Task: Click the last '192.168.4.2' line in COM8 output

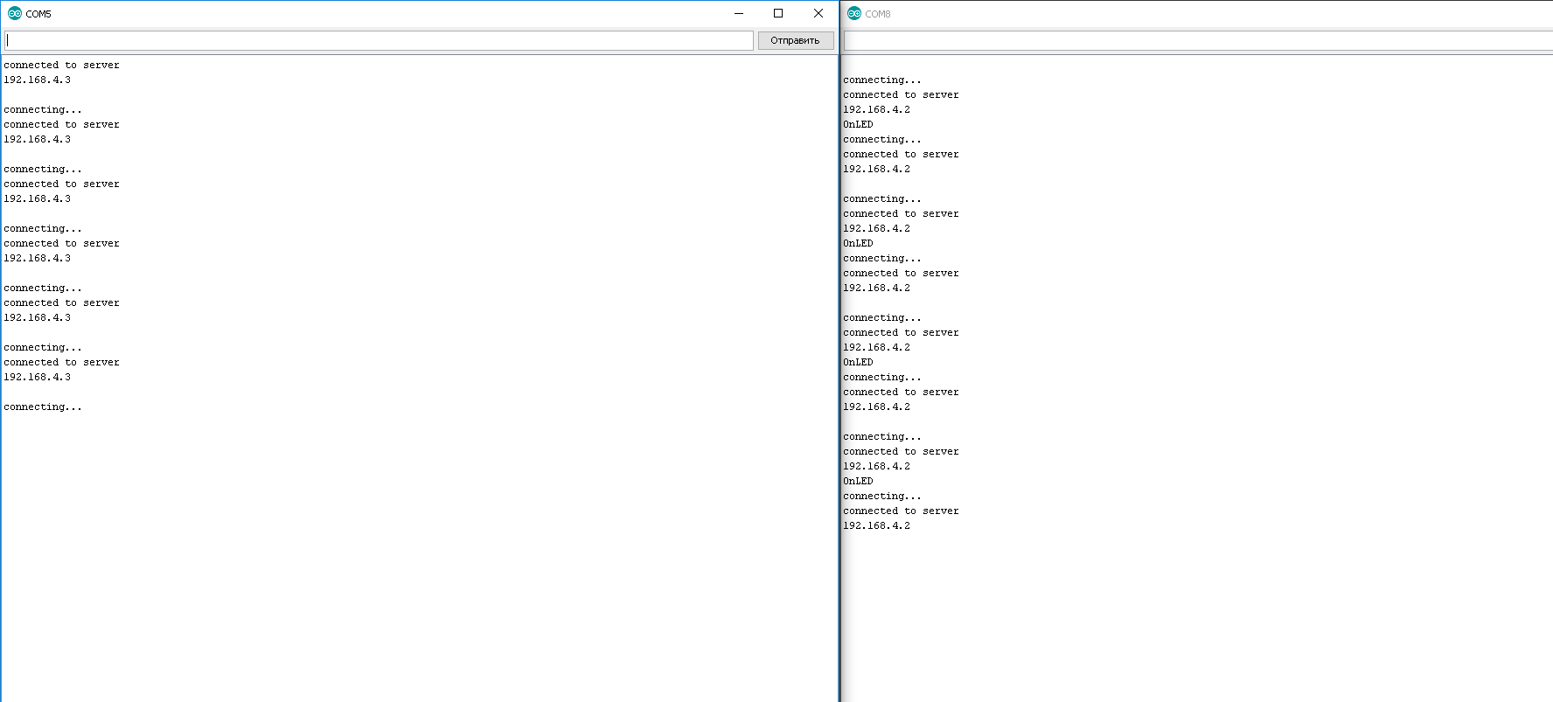Action: [876, 526]
